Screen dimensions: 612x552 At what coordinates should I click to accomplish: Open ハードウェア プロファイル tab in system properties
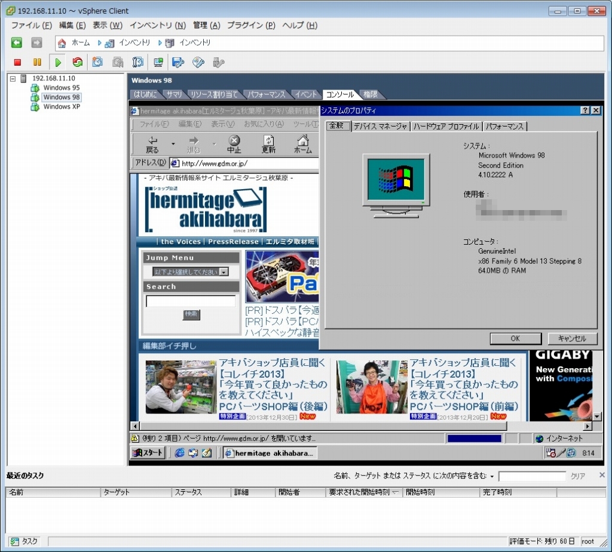point(446,127)
